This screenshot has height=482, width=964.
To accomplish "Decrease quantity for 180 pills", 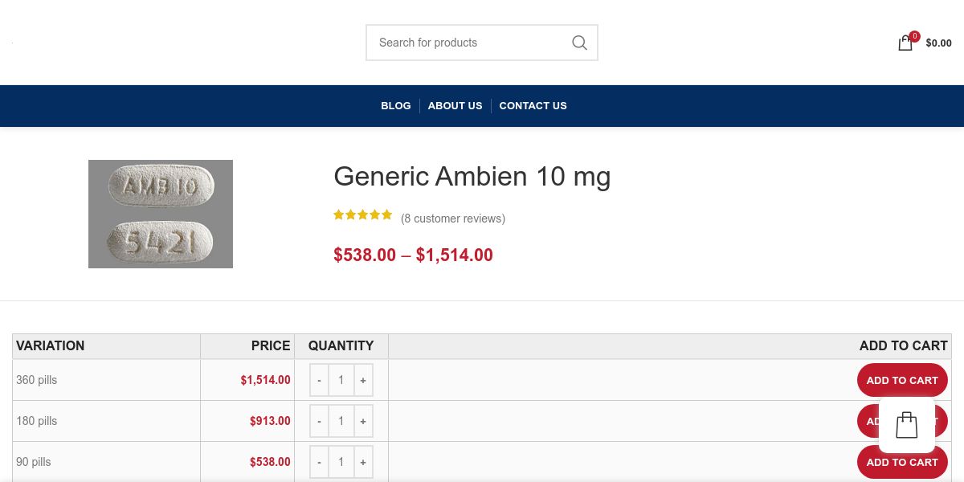I will coord(319,421).
